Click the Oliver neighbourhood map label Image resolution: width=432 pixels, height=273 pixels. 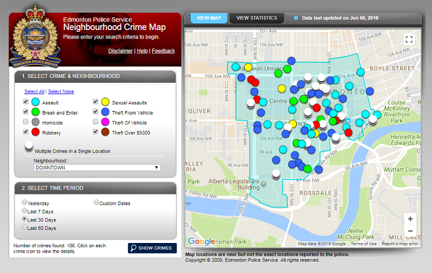199,111
